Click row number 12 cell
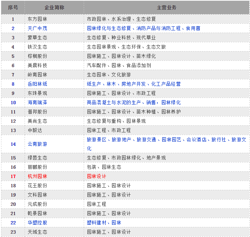The width and height of the screenshot is (250, 237). 13,121
